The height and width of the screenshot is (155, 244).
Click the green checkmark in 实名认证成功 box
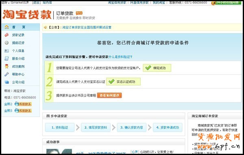pyautogui.click(x=111, y=82)
